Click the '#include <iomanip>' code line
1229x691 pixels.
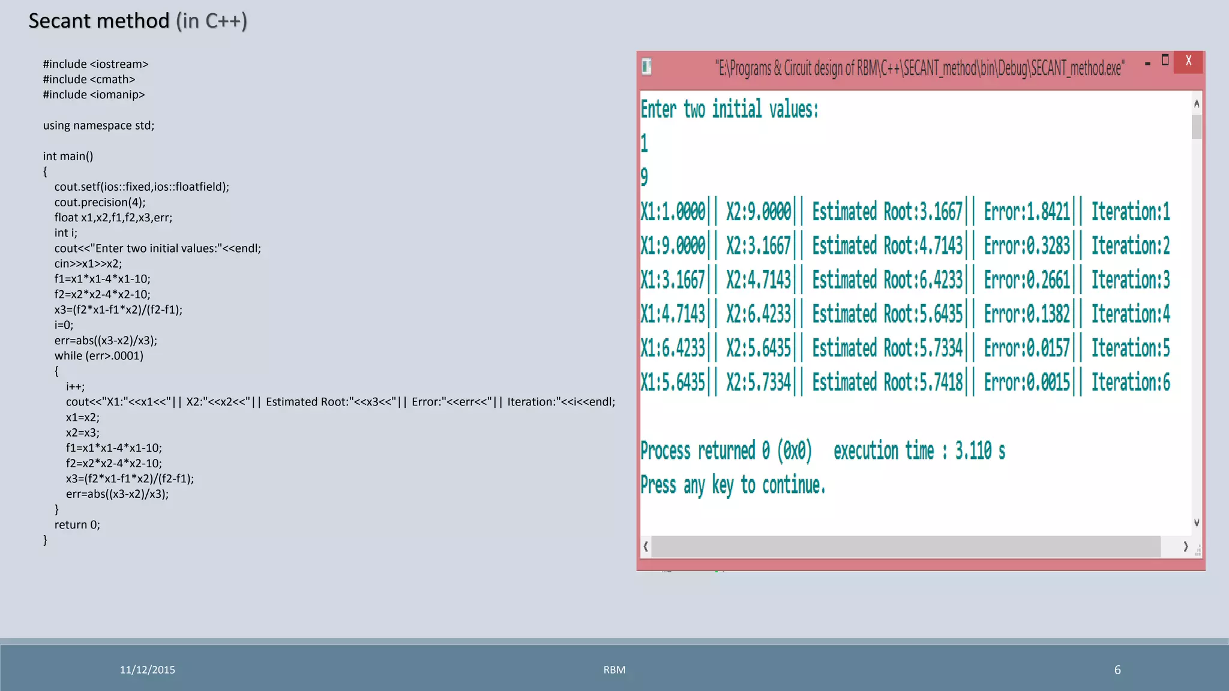(94, 95)
